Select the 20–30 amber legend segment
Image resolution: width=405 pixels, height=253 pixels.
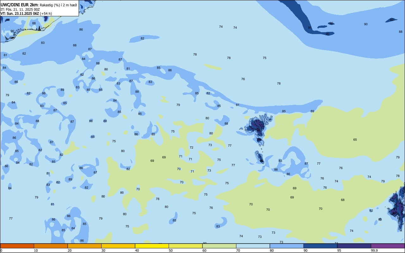point(84,246)
